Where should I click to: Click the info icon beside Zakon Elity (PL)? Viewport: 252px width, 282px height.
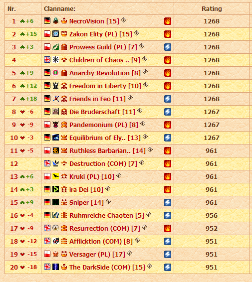(137, 33)
